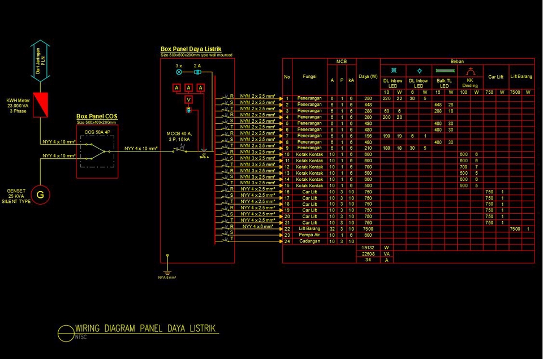
Task: Select the "GENSET 25 KVA SILENT TYPE" label
Action: tap(16, 196)
